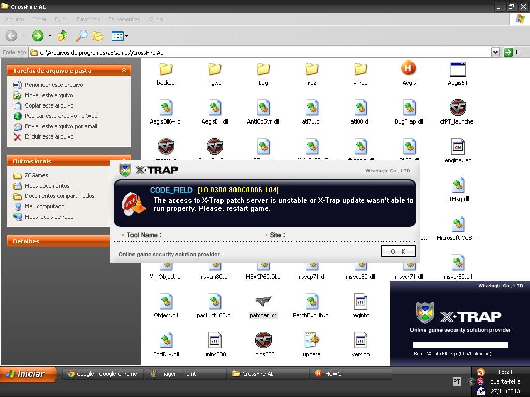Image resolution: width=530 pixels, height=397 pixels.
Task: Click Excluir este arquivo link
Action: pos(49,136)
